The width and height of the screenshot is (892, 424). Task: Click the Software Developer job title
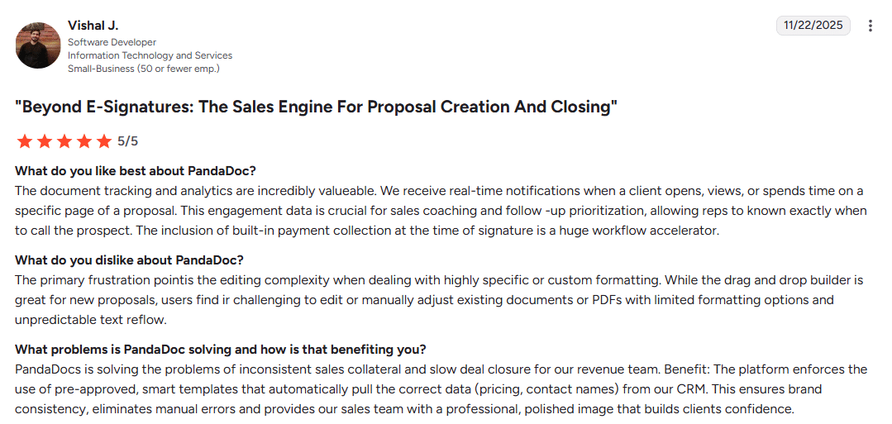pyautogui.click(x=112, y=42)
